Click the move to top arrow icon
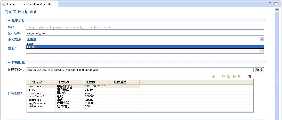Viewport: 282px width, 120px height. coord(229,76)
